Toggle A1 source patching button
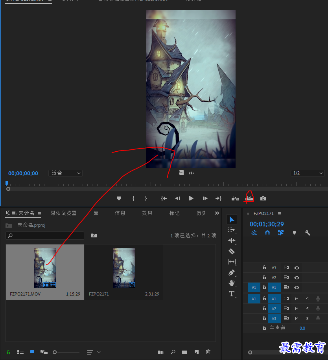The height and width of the screenshot is (360, 328). 254,299
